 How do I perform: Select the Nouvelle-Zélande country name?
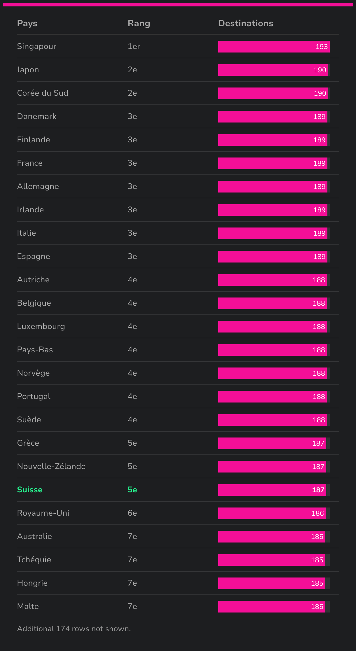(51, 466)
